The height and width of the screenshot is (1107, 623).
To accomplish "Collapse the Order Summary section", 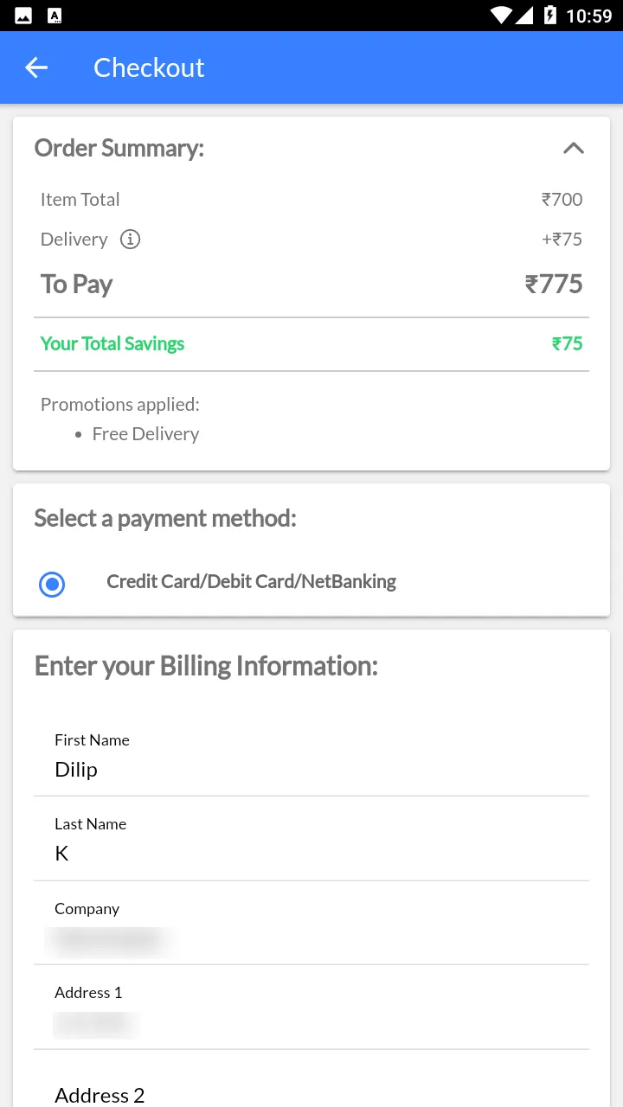I will point(573,148).
